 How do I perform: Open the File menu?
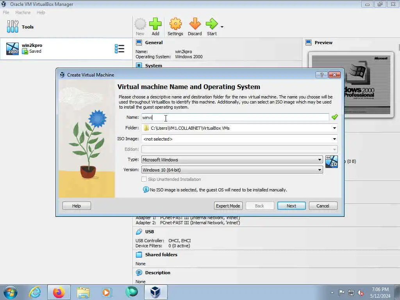[6, 12]
